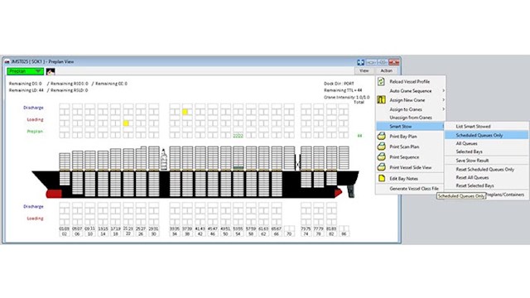Click the Print Sequence printer icon

pyautogui.click(x=381, y=156)
